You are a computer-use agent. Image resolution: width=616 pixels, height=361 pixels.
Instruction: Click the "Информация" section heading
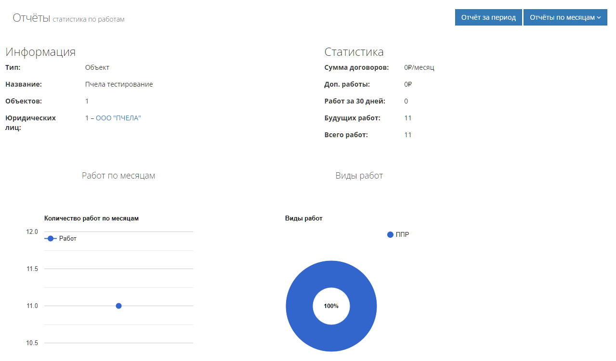pos(40,52)
